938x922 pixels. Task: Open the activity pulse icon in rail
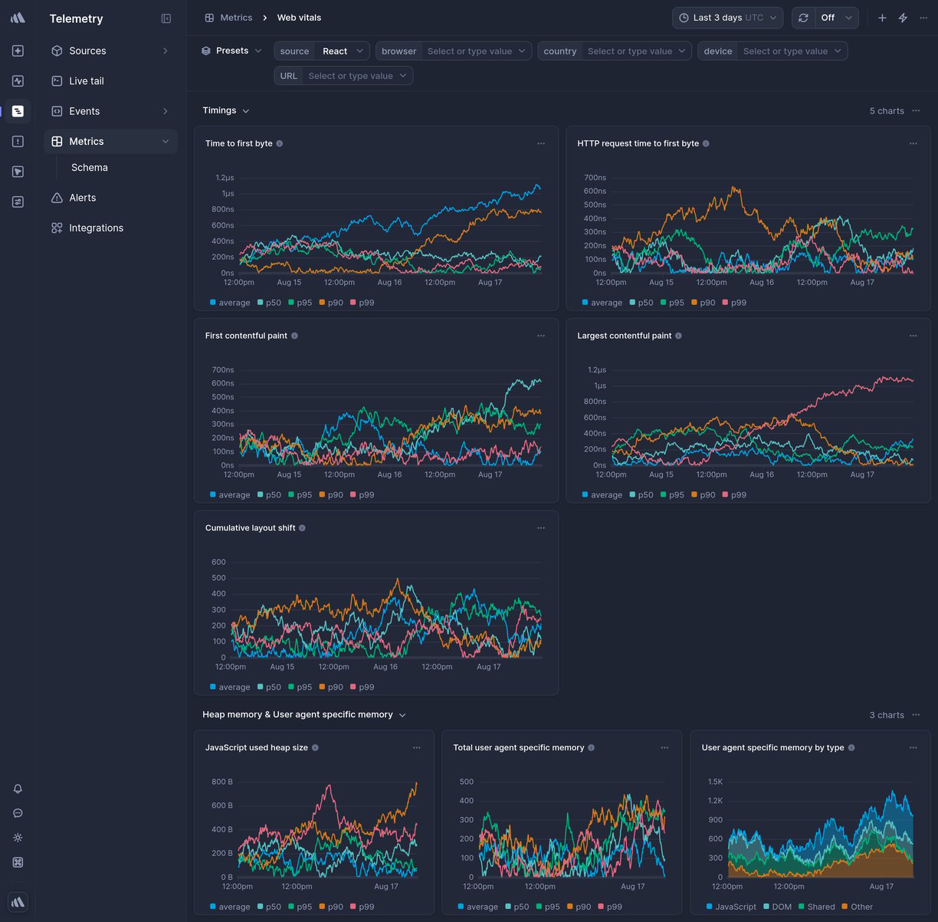(18, 80)
